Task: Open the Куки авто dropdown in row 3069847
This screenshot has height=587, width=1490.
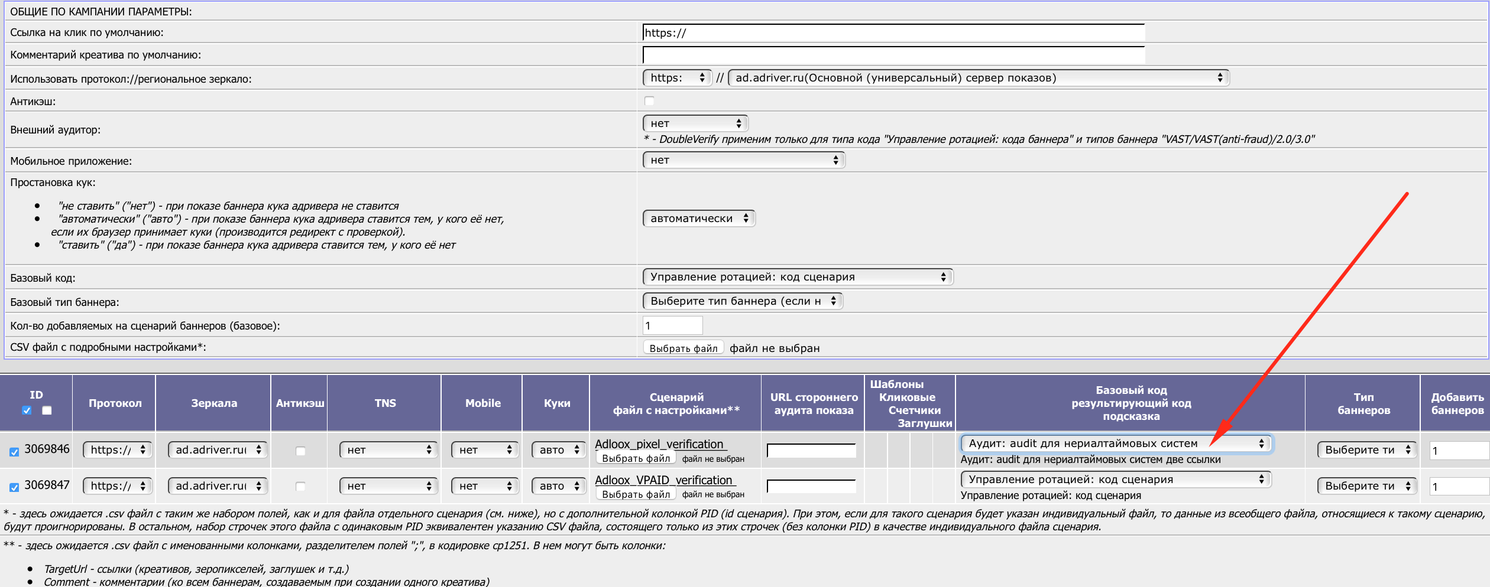Action: (x=559, y=486)
